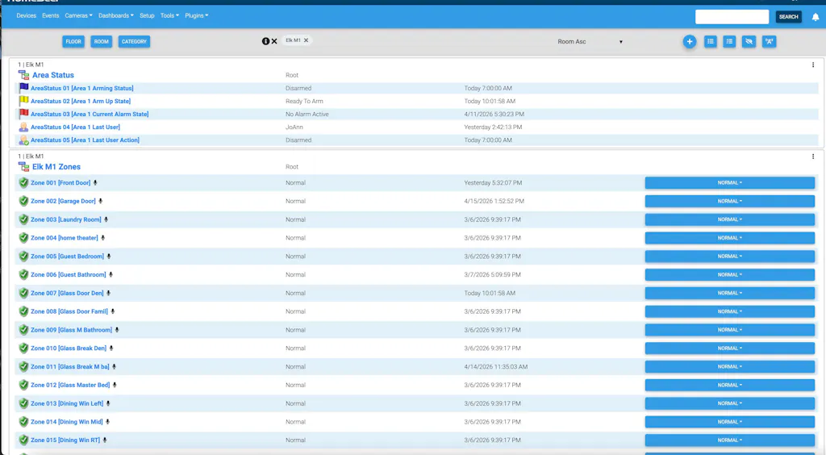
Task: Toggle the Room grouping button
Action: point(101,41)
